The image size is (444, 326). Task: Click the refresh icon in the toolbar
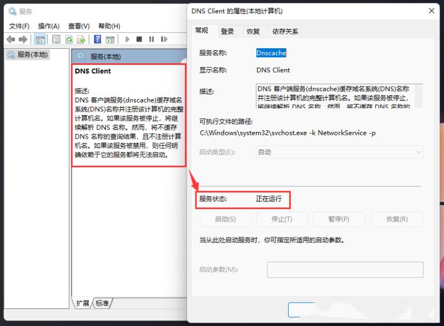click(x=69, y=39)
